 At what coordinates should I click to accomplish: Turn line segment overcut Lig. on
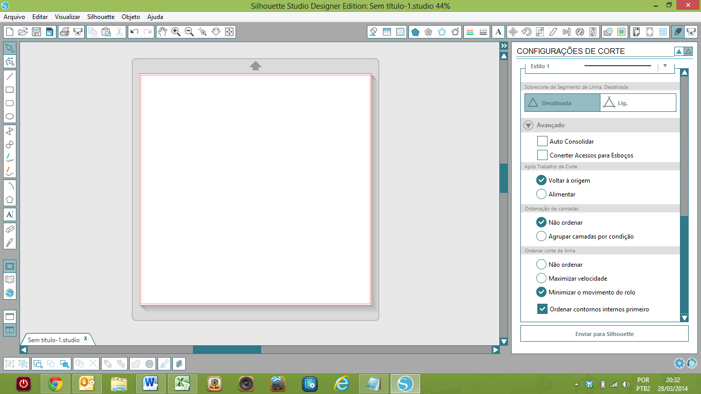point(638,103)
